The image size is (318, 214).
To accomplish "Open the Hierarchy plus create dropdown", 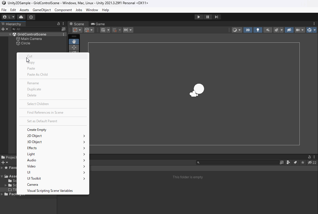I will 5,29.
